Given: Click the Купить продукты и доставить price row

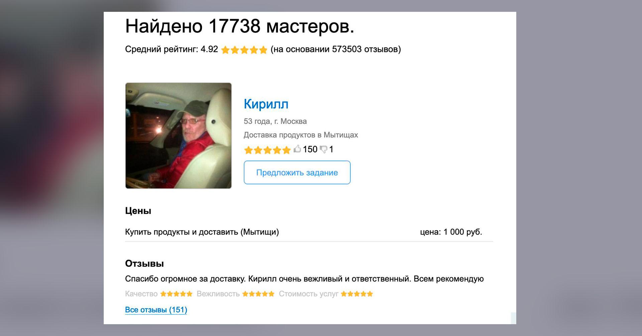Looking at the screenshot, I should click(x=309, y=232).
